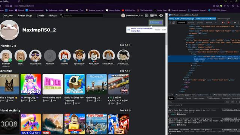
Task: Switch to the DevTools Sources tab
Action: click(200, 22)
